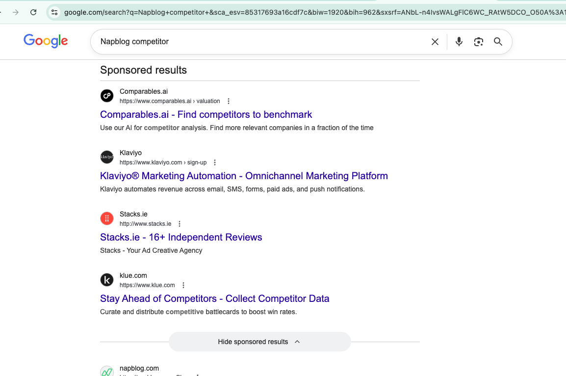Click the Comparables.ai result favicon
The width and height of the screenshot is (566, 376).
pyautogui.click(x=107, y=96)
